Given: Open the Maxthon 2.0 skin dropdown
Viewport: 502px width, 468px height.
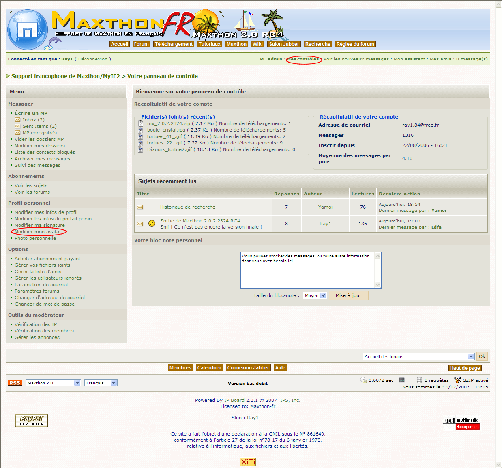Looking at the screenshot, I should [53, 383].
